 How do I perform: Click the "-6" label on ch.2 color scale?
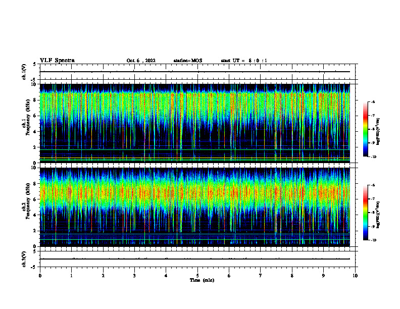click(373, 185)
